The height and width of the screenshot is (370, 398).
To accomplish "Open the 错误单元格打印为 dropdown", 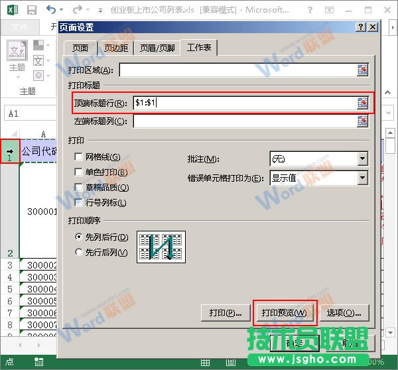I will click(x=362, y=178).
